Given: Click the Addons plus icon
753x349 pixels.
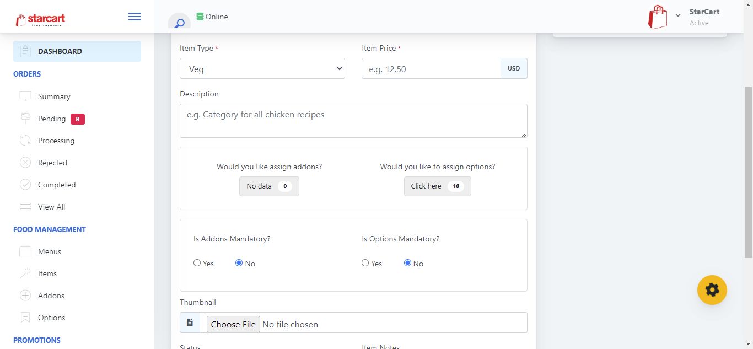Looking at the screenshot, I should pyautogui.click(x=25, y=296).
